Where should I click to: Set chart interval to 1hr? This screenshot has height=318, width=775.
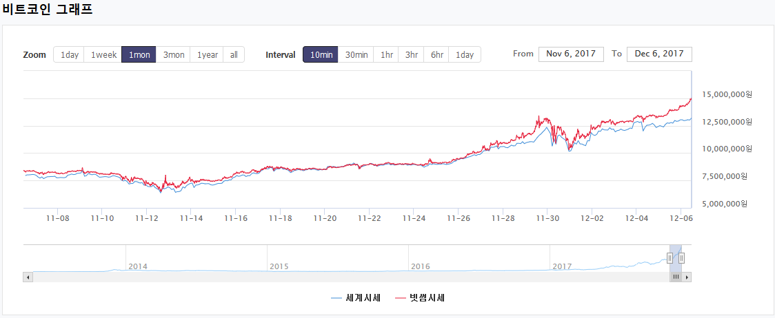point(387,55)
